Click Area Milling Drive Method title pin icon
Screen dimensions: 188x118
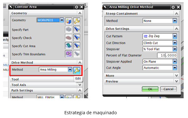105,7
